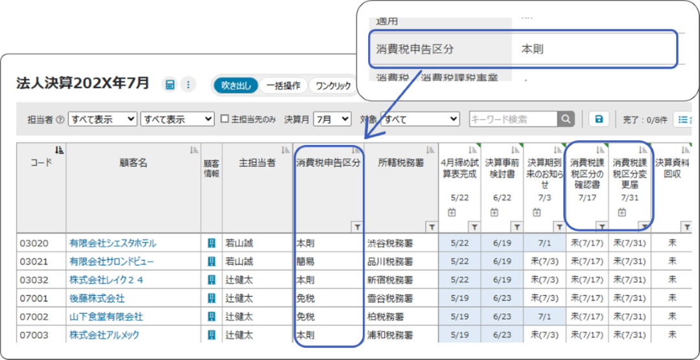This screenshot has height=360, width=700.
Task: Click the calendar icon under 6/22 in header
Action: point(494,212)
